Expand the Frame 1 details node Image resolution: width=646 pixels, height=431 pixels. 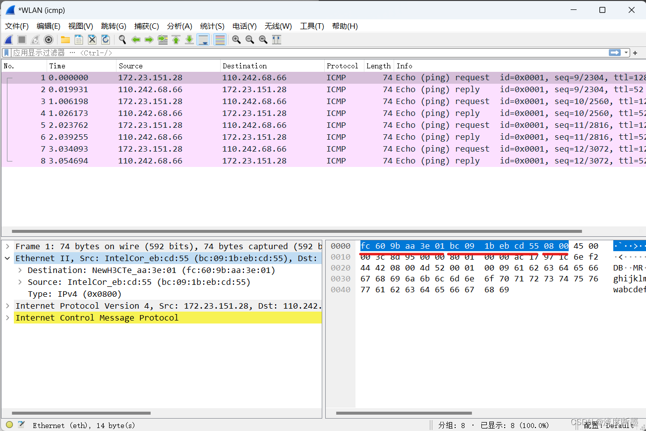[7, 246]
